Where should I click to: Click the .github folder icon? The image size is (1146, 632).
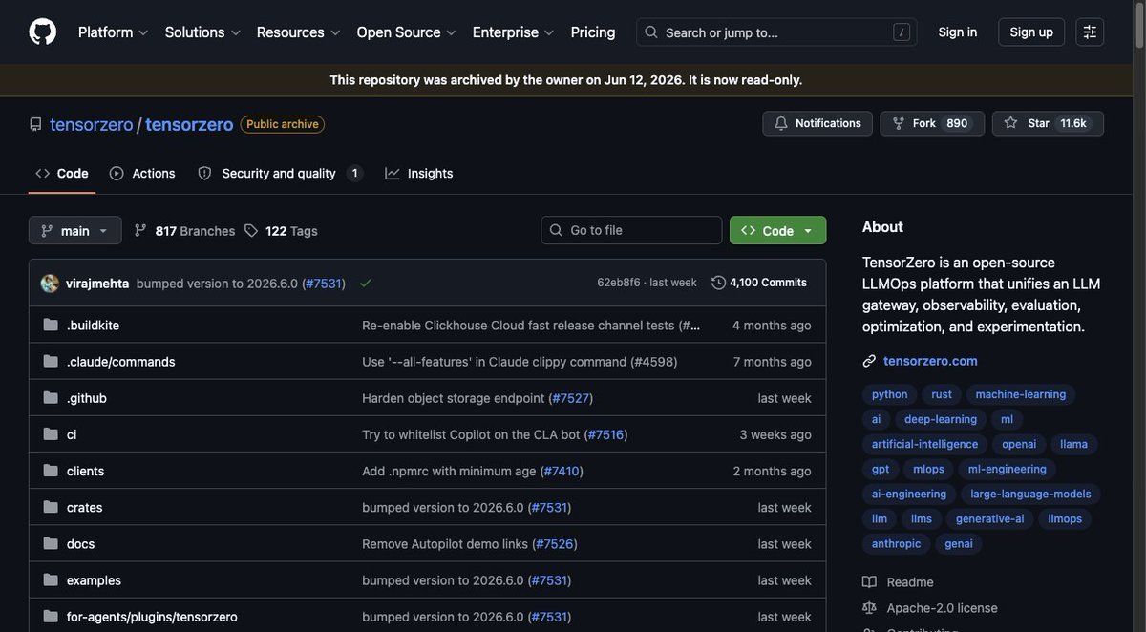tap(51, 397)
